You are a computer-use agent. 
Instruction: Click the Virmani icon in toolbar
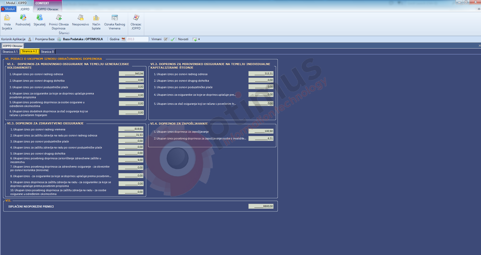click(x=166, y=39)
